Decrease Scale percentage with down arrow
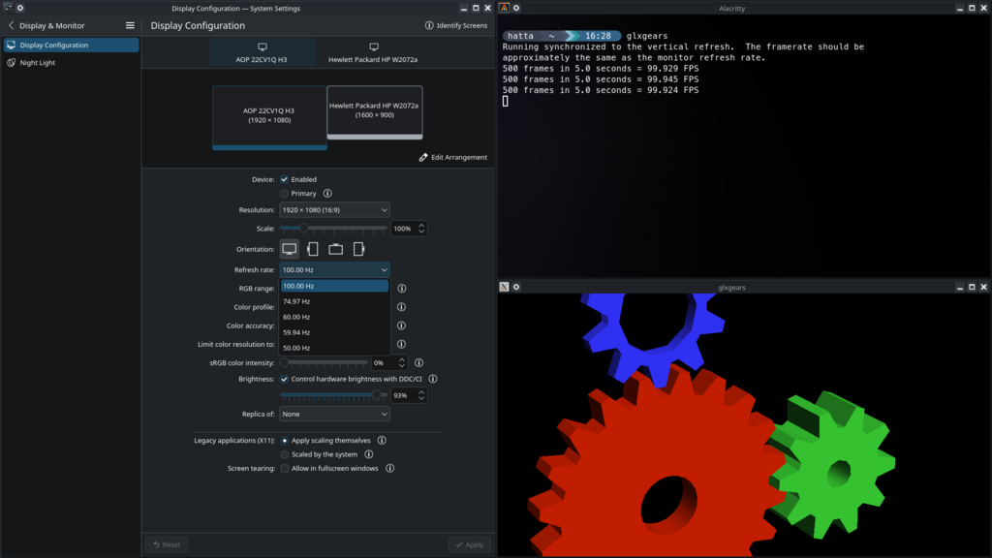This screenshot has height=558, width=992. [421, 232]
